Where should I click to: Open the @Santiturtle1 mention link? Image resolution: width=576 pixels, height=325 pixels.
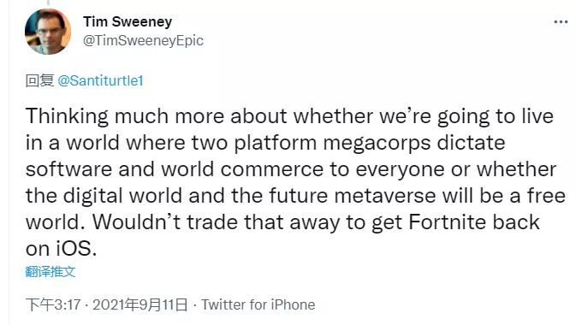(100, 80)
